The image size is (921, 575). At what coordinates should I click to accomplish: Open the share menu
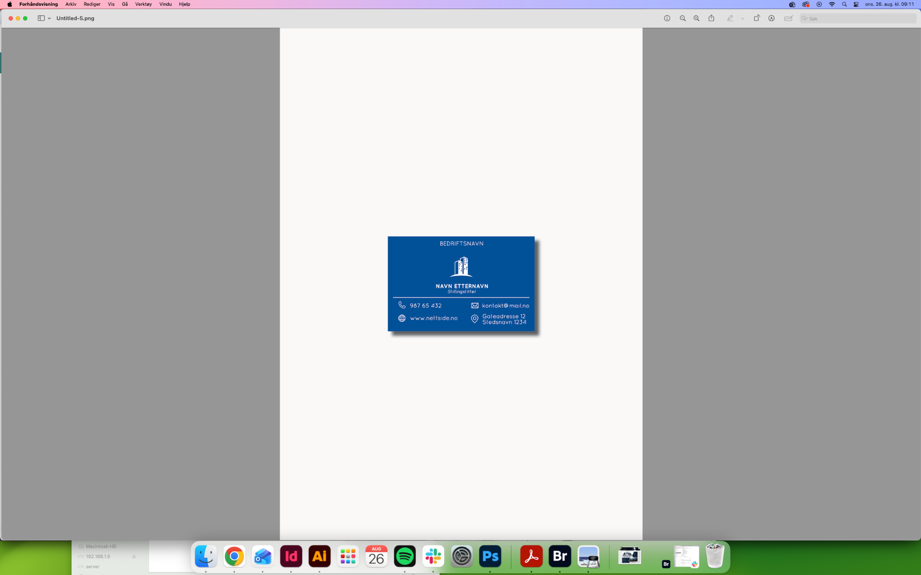(711, 18)
